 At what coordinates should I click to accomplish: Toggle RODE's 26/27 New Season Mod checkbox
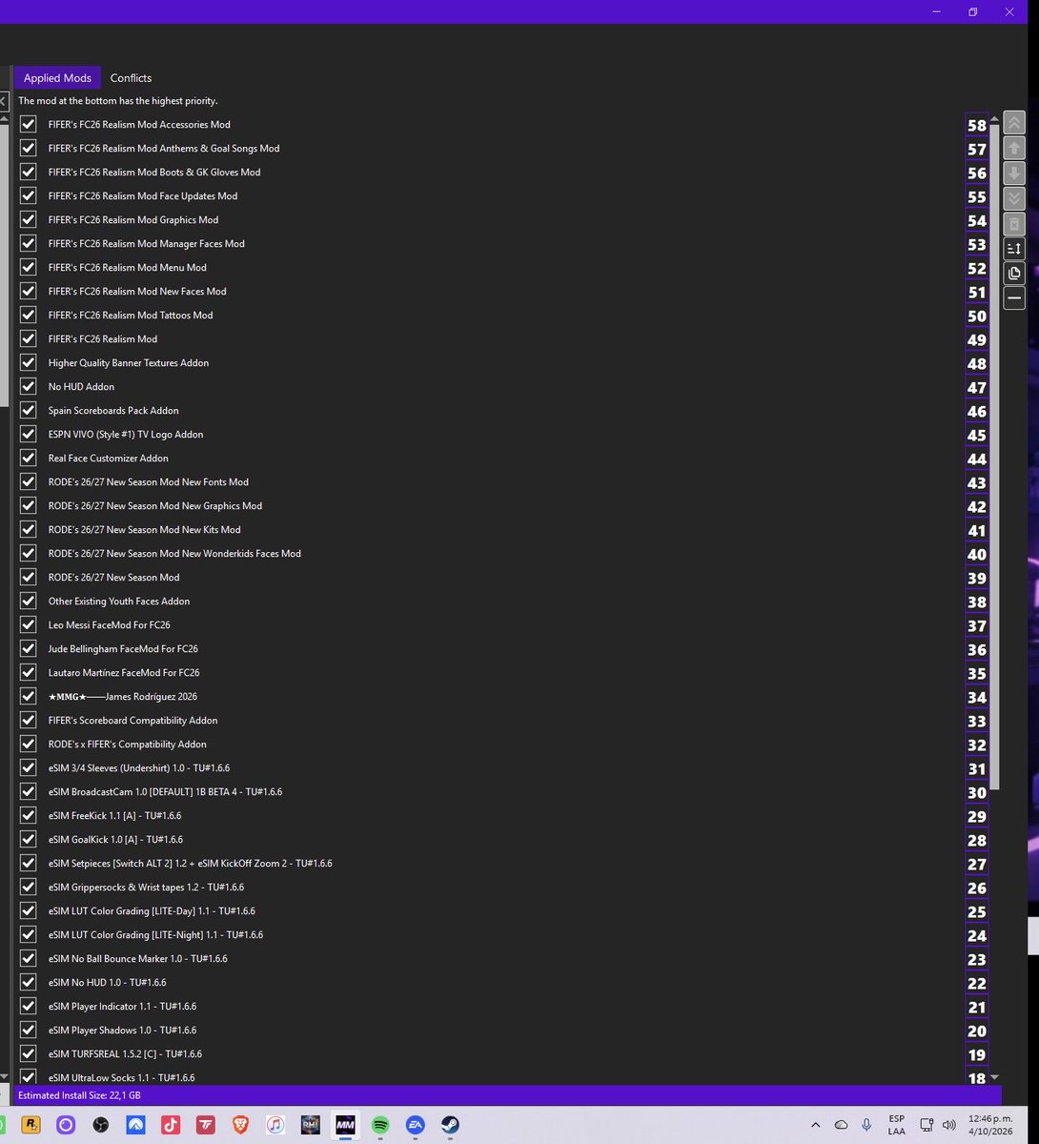28,577
